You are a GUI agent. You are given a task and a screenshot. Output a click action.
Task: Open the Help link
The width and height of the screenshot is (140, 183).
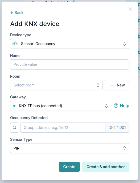(121, 106)
